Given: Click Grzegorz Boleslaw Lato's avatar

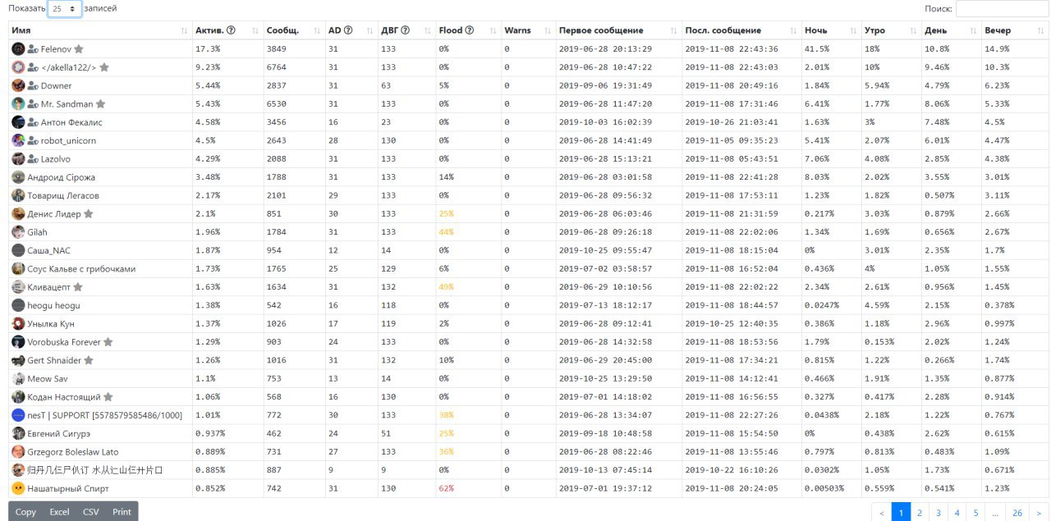Looking at the screenshot, I should coord(18,451).
